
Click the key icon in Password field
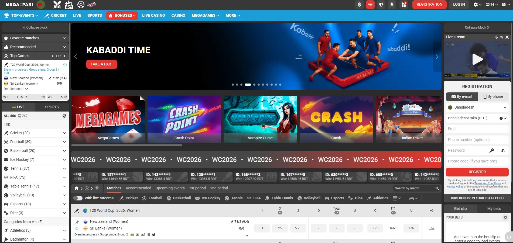pos(492,151)
